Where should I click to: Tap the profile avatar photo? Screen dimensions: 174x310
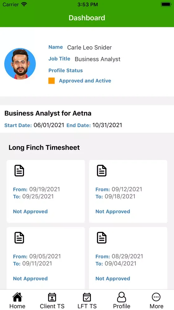coord(20,64)
